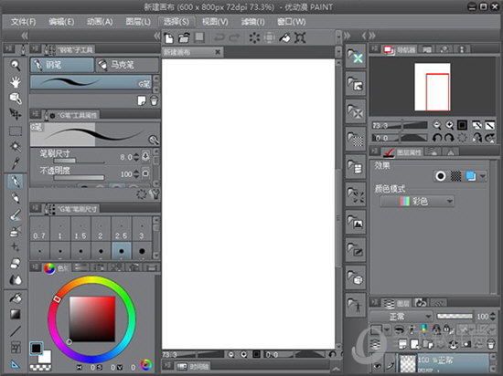Select the Ruler triangle tool

point(15,364)
